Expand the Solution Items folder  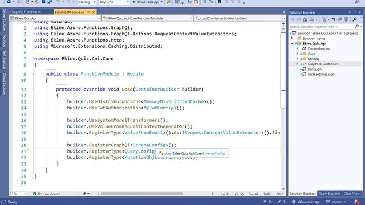(x=293, y=38)
